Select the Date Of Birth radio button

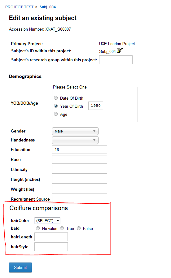click(56, 98)
